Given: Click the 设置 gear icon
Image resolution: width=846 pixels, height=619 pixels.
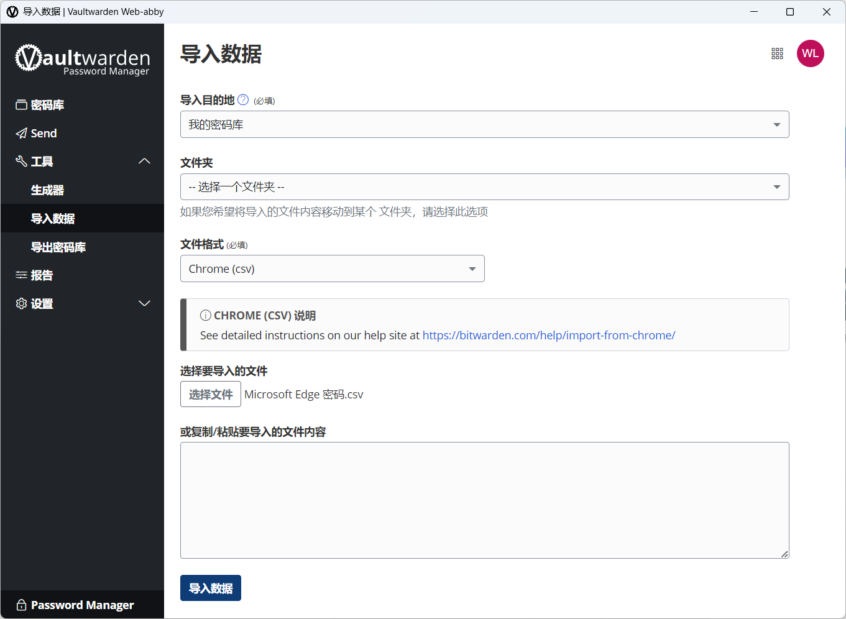Looking at the screenshot, I should (21, 303).
